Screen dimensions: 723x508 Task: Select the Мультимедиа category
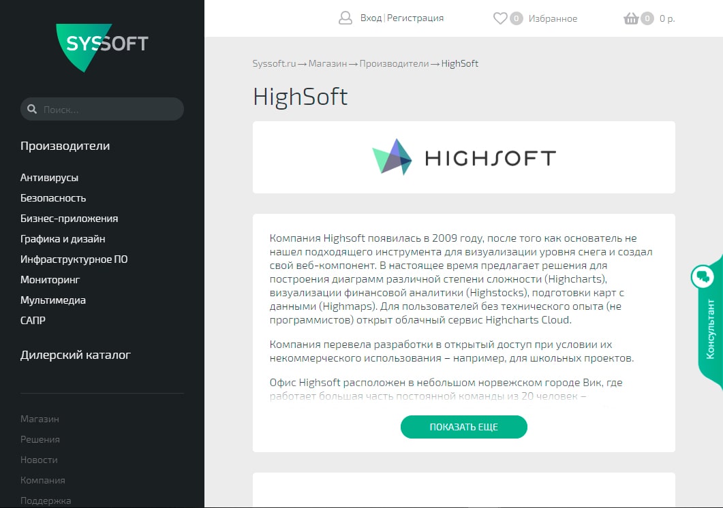(53, 300)
